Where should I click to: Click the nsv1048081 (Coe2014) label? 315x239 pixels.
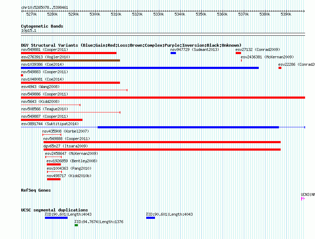[x=42, y=79]
